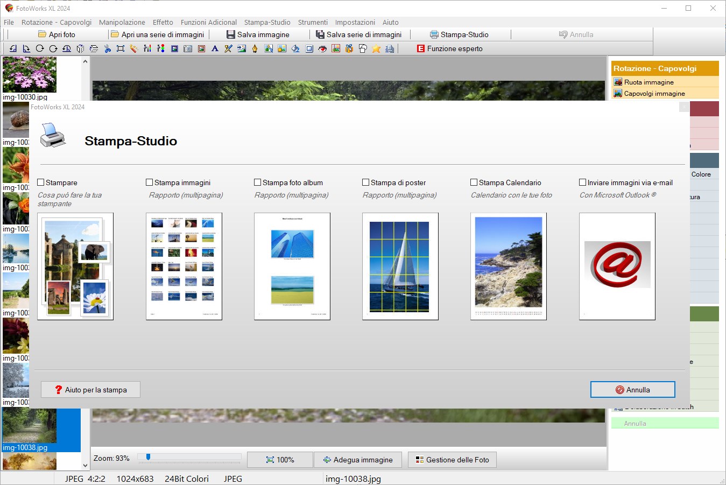Select the img-10038.jpg forest path thumbnail

coord(30,425)
